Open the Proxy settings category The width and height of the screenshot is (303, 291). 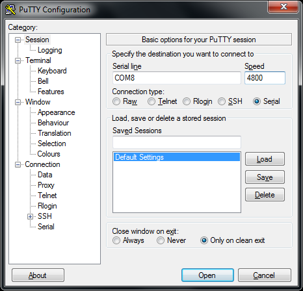(46, 185)
